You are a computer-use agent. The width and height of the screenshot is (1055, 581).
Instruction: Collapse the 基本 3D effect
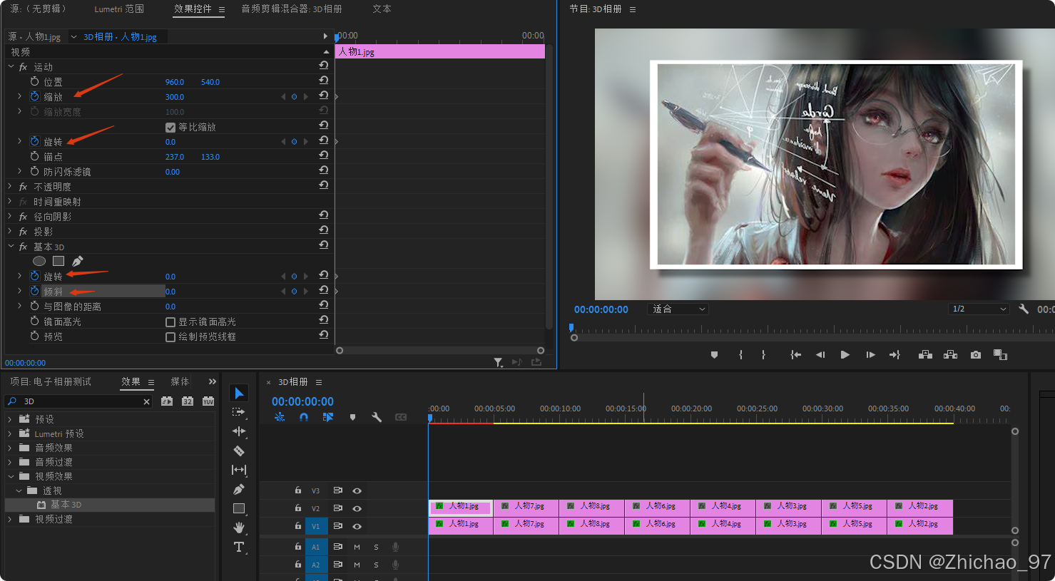[x=11, y=246]
